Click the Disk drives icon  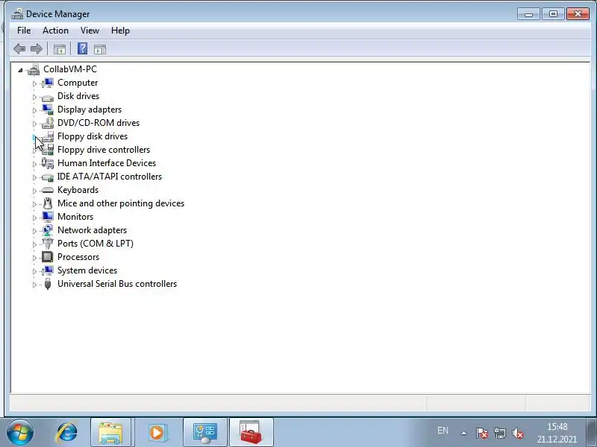[x=48, y=97]
